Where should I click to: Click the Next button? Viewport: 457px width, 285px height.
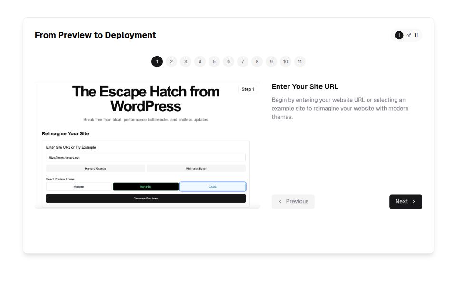point(406,201)
